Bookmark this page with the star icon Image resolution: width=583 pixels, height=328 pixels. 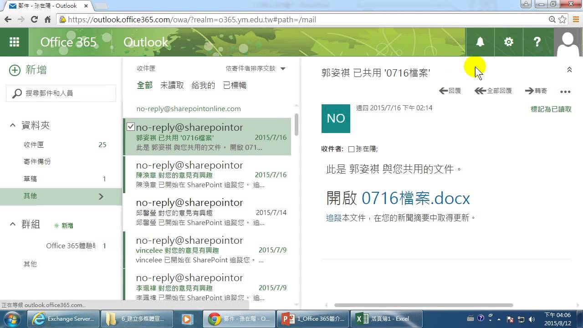pyautogui.click(x=563, y=20)
